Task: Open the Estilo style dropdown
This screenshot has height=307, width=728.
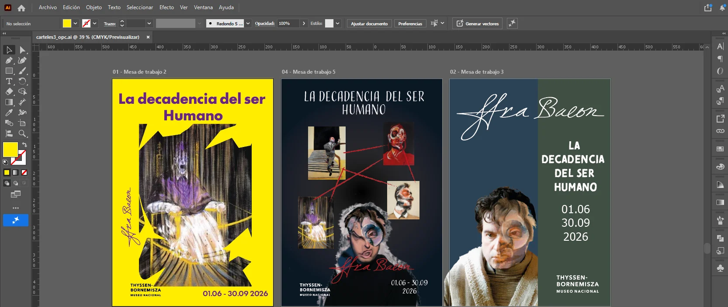Action: pyautogui.click(x=337, y=24)
